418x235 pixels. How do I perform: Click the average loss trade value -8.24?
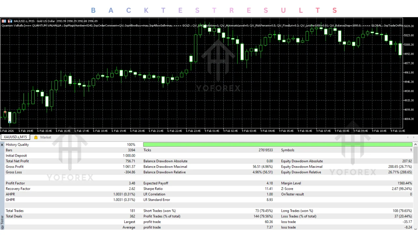point(408,227)
